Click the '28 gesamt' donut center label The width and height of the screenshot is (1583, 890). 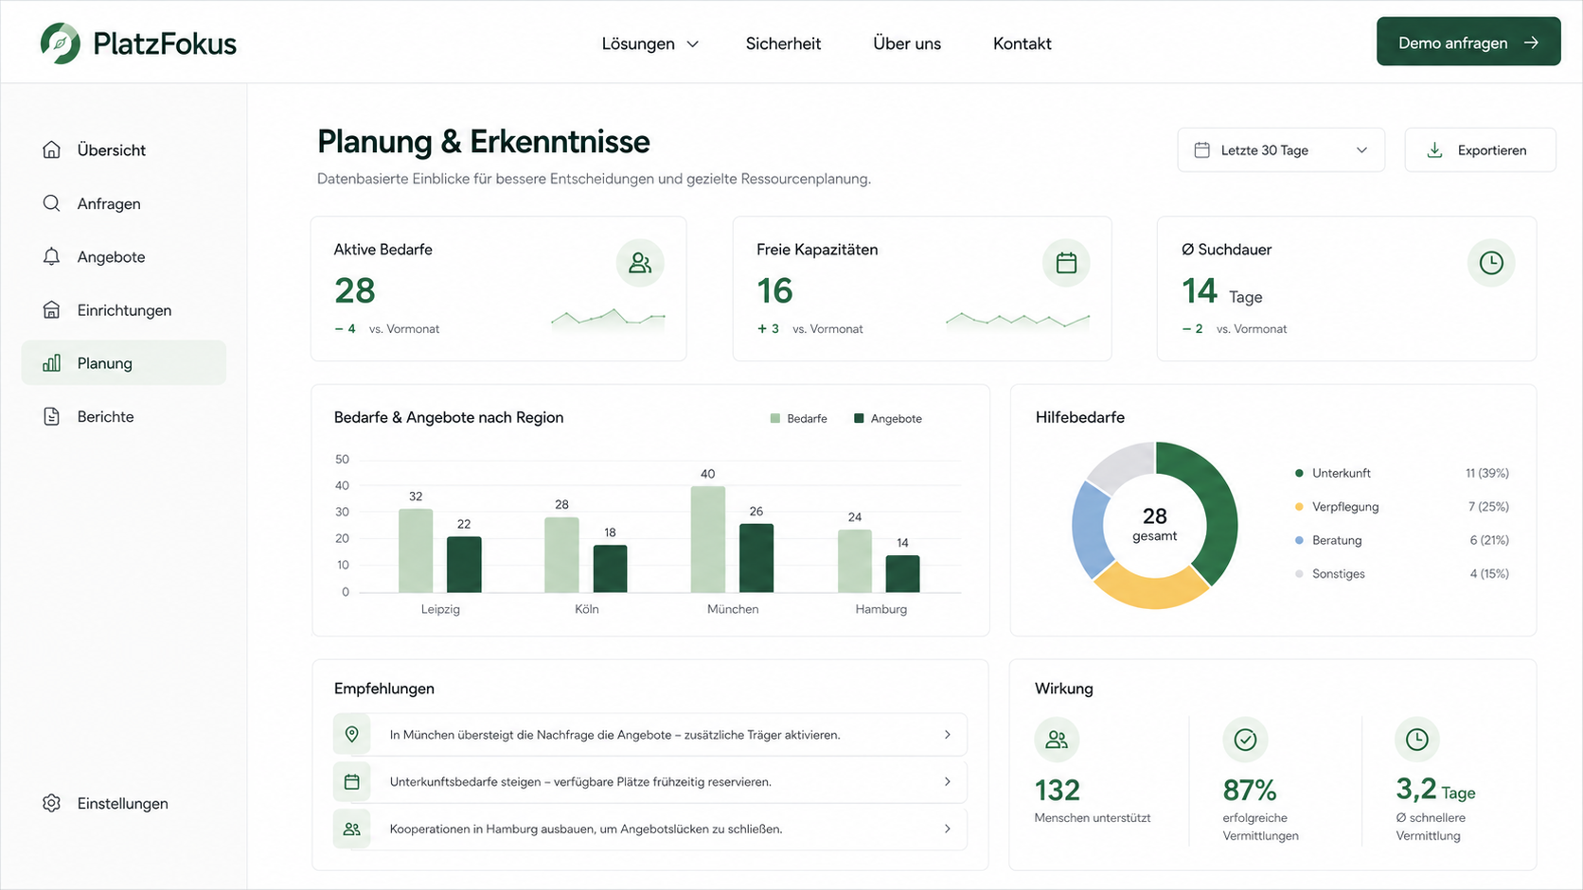[1155, 523]
